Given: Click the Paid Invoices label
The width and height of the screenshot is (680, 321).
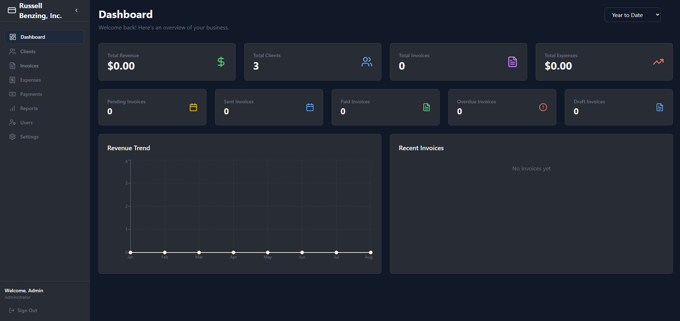Looking at the screenshot, I should click(355, 102).
